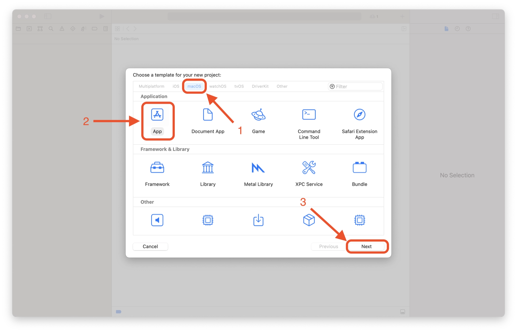
Task: Open the Issue navigator warning icon
Action: 62,29
